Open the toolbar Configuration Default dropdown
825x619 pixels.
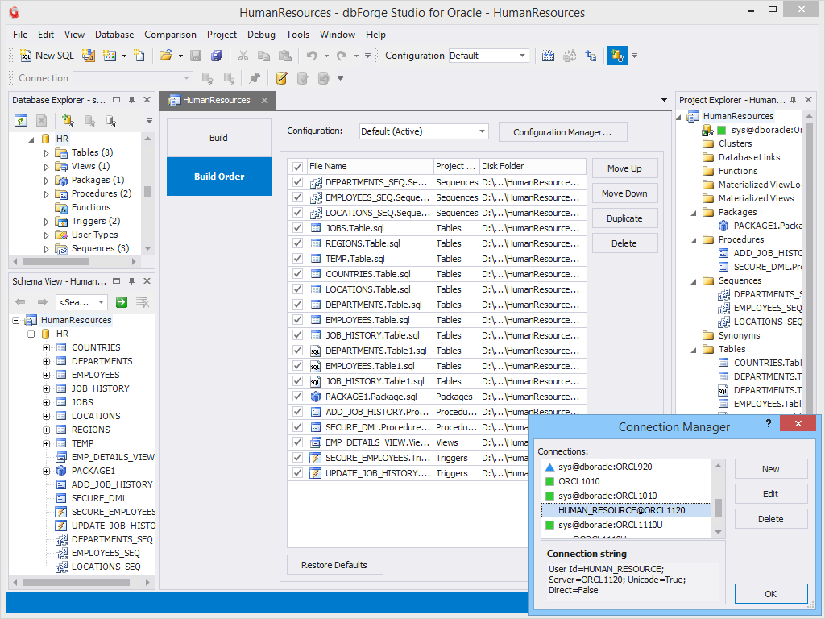tap(522, 56)
